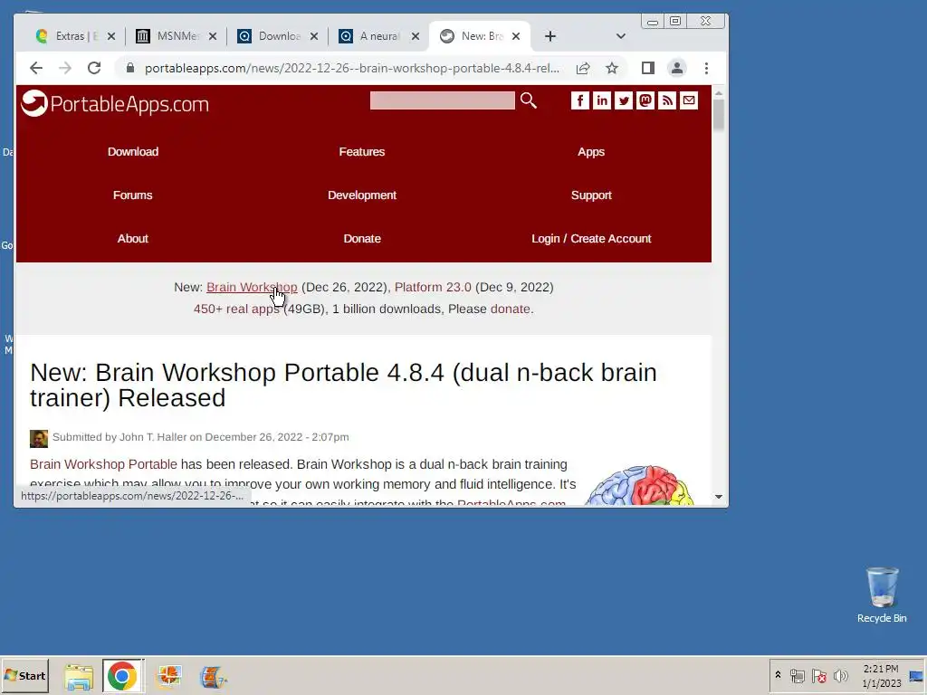Open the Start menu
The width and height of the screenshot is (927, 695).
pyautogui.click(x=24, y=675)
